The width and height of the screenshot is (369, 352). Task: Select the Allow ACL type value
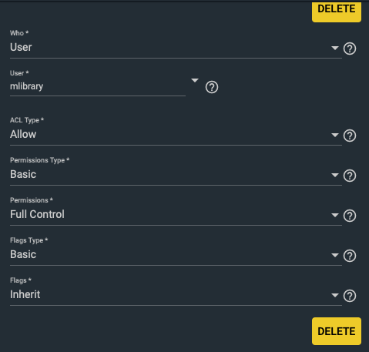pyautogui.click(x=23, y=134)
